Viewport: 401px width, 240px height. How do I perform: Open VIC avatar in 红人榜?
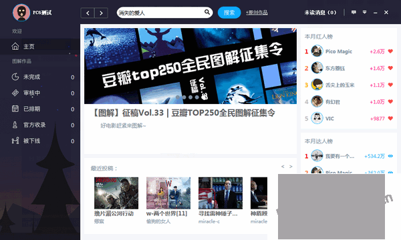[x=317, y=119]
